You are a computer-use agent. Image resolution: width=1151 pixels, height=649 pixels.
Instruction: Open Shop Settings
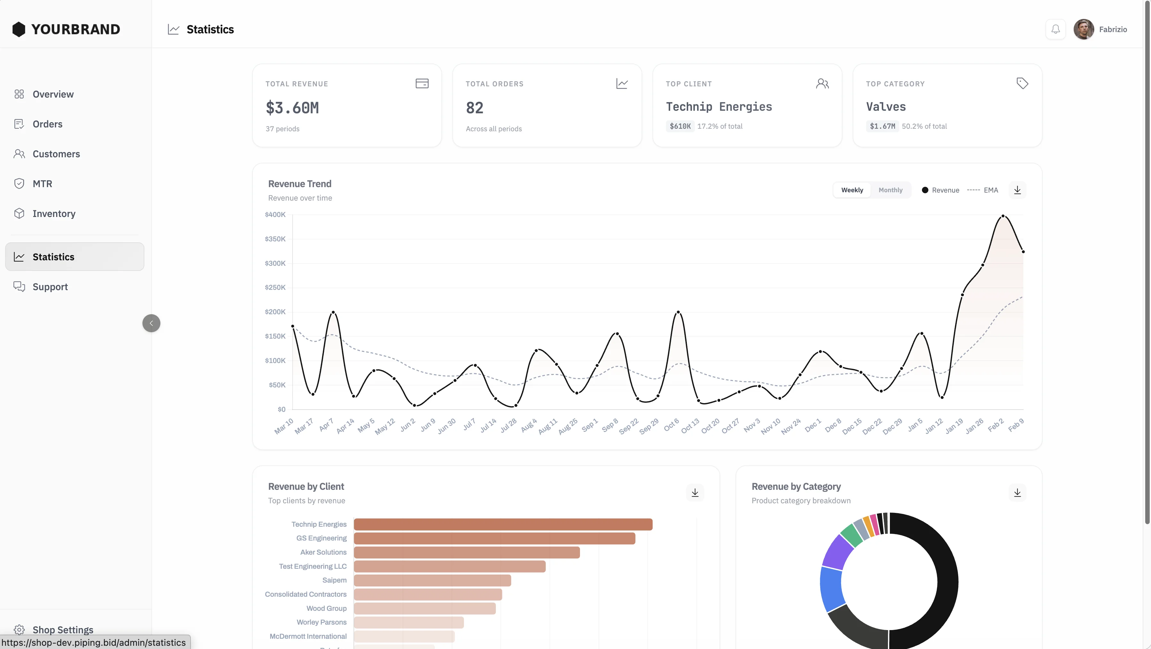[63, 629]
